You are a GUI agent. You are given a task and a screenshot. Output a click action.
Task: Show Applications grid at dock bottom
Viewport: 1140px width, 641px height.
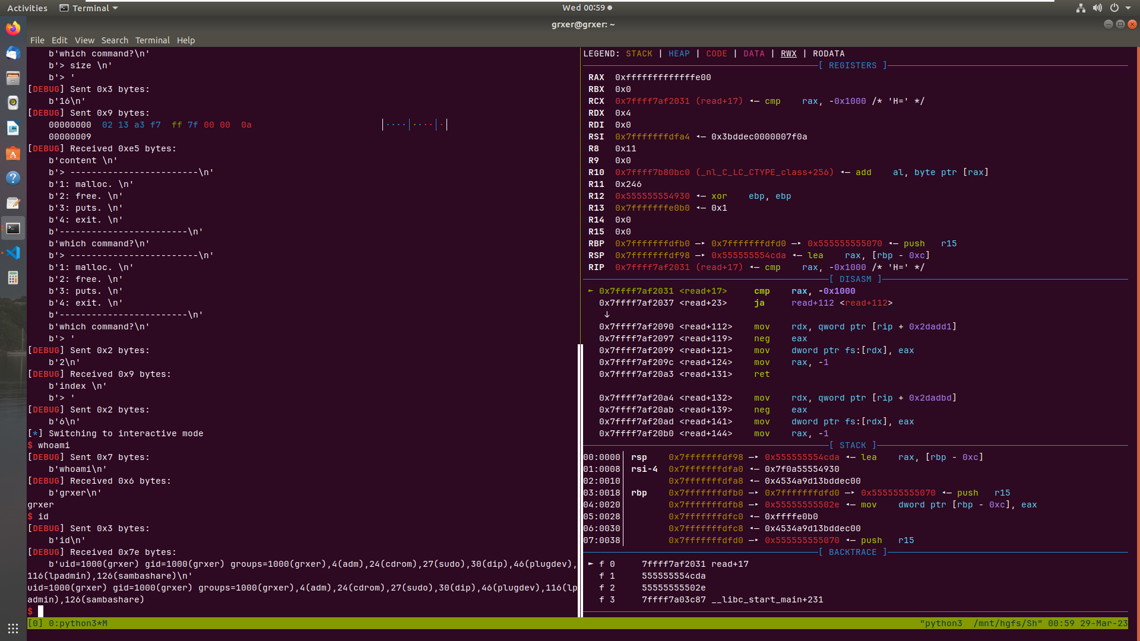pyautogui.click(x=13, y=628)
